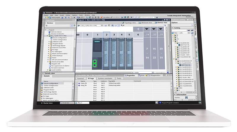Click the zoom magnifier icon in device view toolbar
This screenshot has height=132, width=237.
pyautogui.click(x=122, y=25)
